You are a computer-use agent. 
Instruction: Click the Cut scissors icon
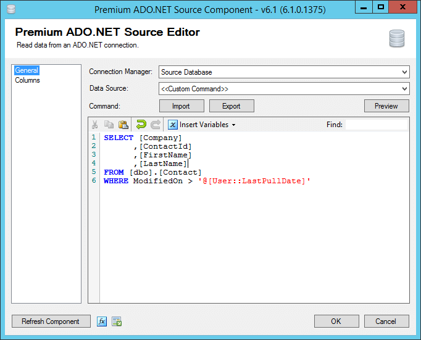[94, 125]
